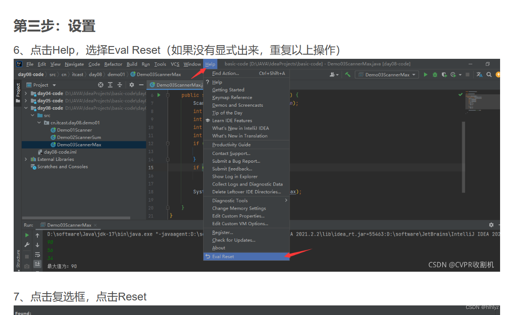The image size is (506, 315).
Task: Click the Help menu
Action: pos(210,64)
